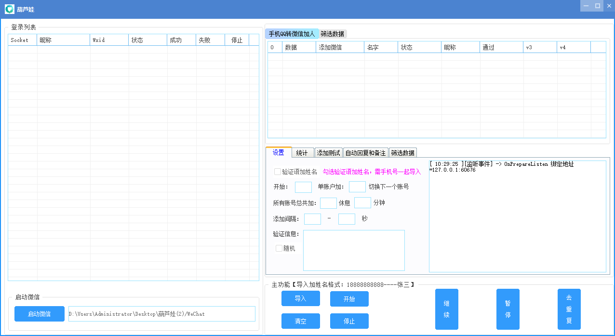Click the v4 column header
This screenshot has height=336, width=615.
(574, 47)
